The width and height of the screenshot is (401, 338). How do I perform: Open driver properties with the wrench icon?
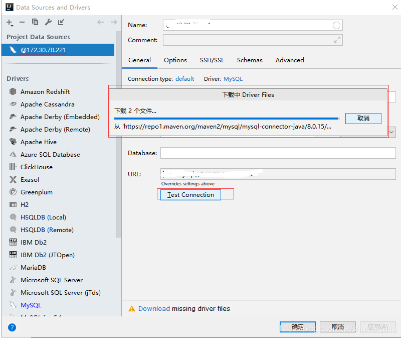coord(48,22)
